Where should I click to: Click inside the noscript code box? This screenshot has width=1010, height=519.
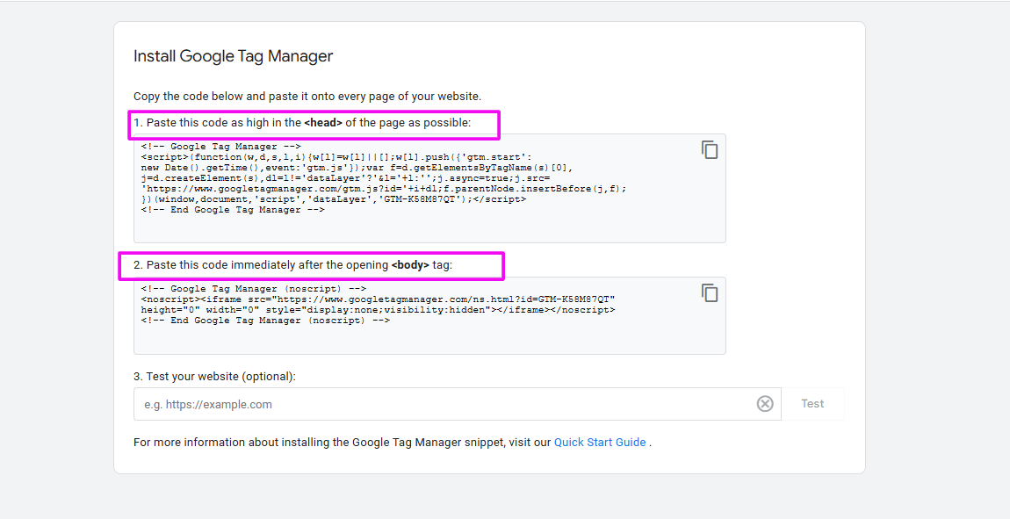coord(429,315)
